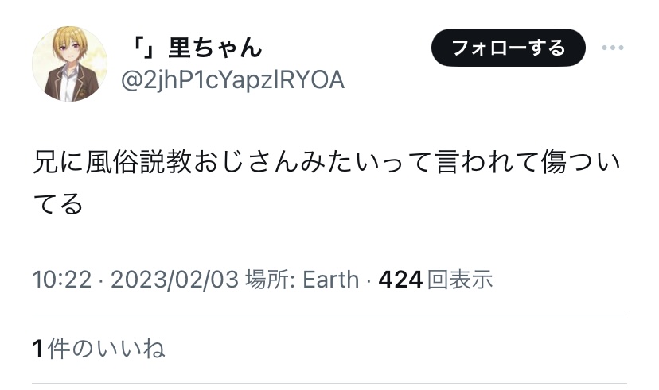This screenshot has width=659, height=390.
Task: Click the 回表示 views label
Action: (x=460, y=280)
